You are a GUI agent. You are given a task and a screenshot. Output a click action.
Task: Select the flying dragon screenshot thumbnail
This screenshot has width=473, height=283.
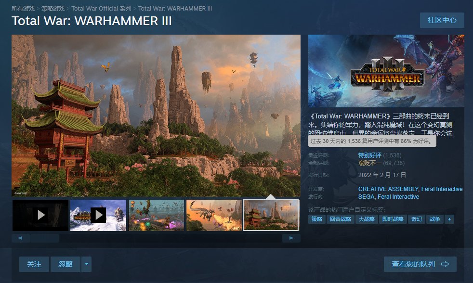click(214, 215)
